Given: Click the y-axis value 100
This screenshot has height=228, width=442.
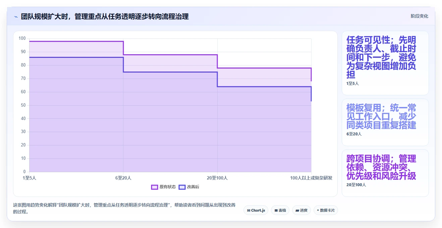Looking at the screenshot, I should pyautogui.click(x=22, y=38).
